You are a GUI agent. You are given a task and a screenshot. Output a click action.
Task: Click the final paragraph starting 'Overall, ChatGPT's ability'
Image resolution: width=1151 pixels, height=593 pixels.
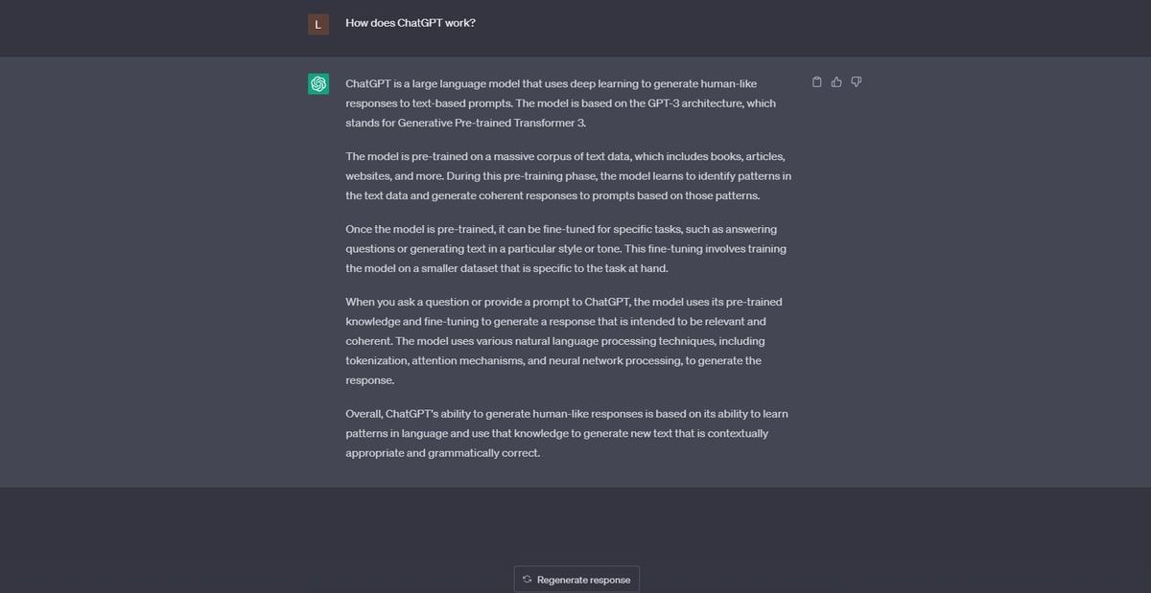[x=567, y=433]
